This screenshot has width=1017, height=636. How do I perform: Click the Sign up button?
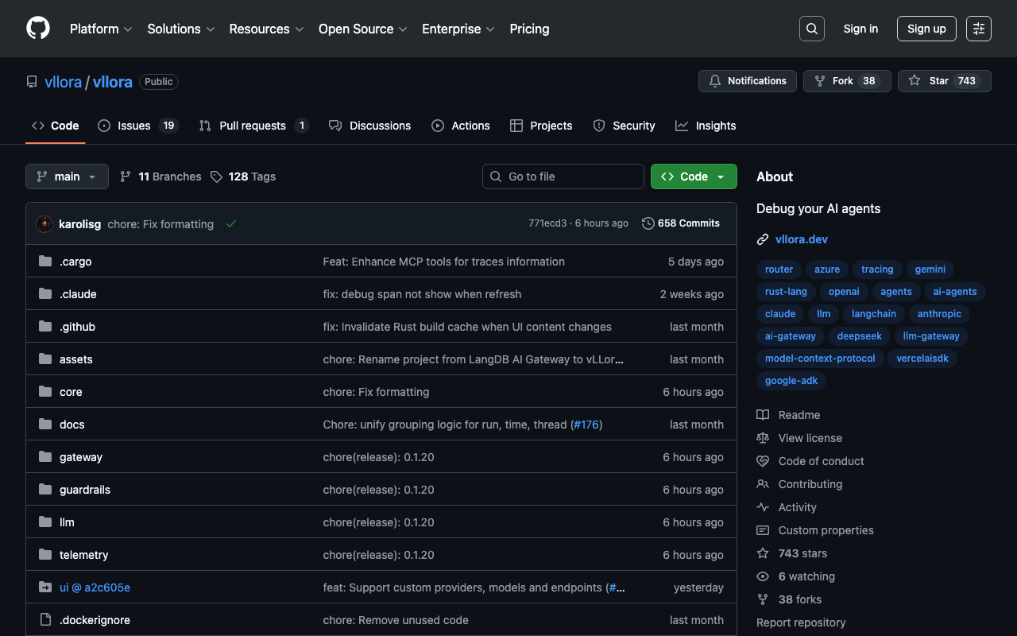click(x=926, y=29)
